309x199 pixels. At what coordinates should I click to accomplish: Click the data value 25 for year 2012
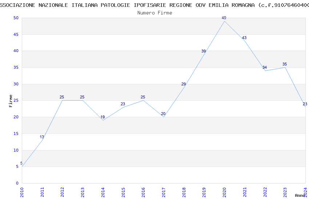pos(62,97)
